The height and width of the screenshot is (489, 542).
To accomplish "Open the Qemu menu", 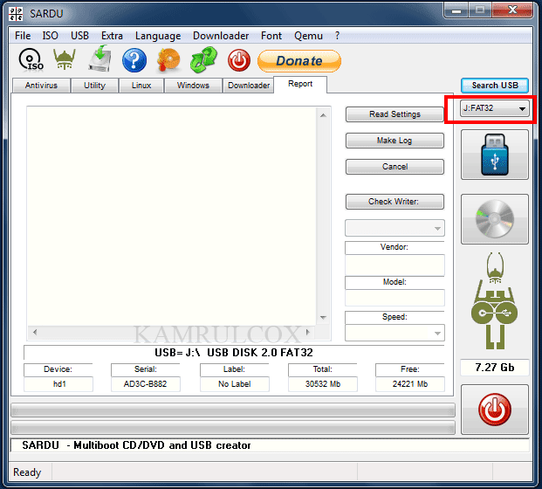I will (x=308, y=36).
